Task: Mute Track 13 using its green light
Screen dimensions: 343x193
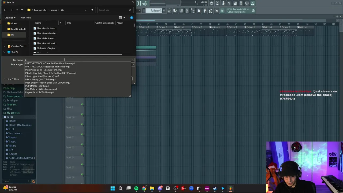Action: [82, 144]
